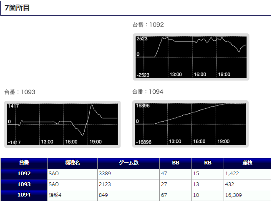Click game count 849
The width and height of the screenshot is (272, 204).
pyautogui.click(x=103, y=195)
